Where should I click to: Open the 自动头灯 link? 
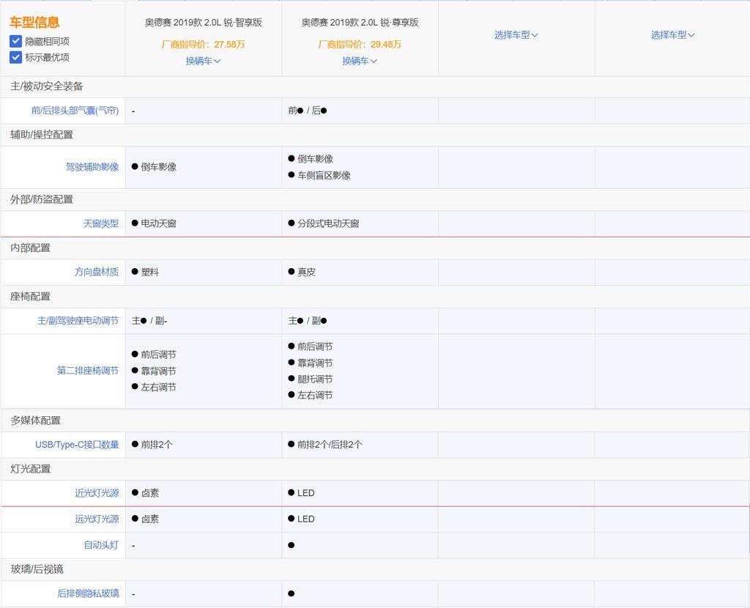pos(101,545)
